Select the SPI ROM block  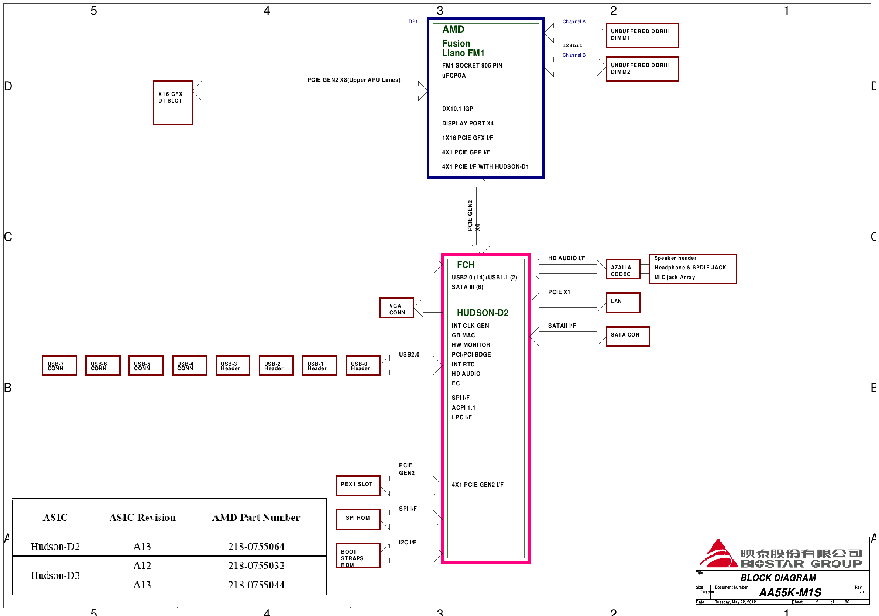pos(358,520)
